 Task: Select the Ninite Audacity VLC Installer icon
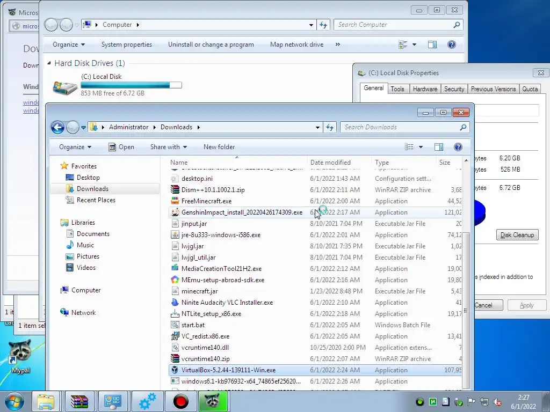coord(175,303)
